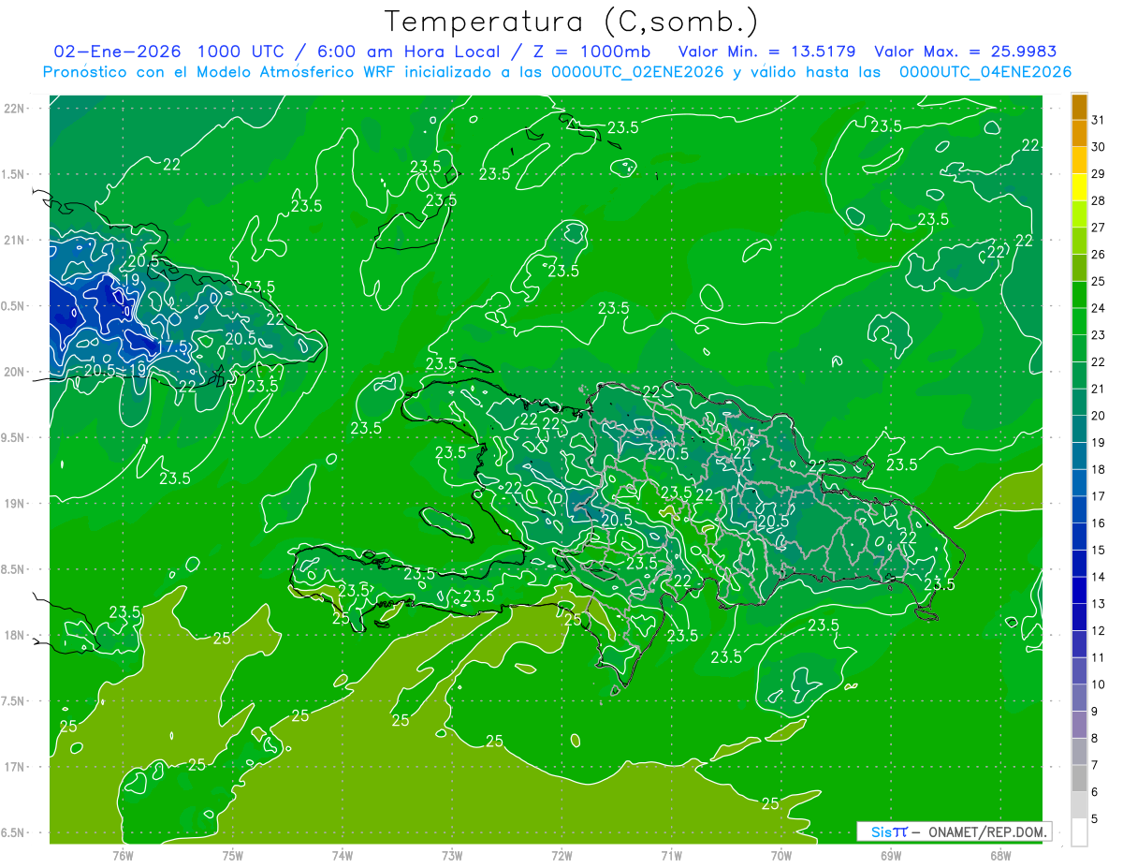Click the '20N' latitude axis label

[14, 372]
